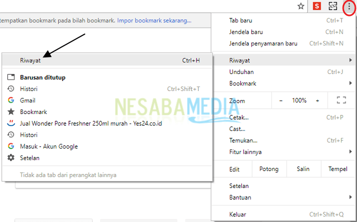
Task: Click the 100% zoom value
Action: click(299, 101)
